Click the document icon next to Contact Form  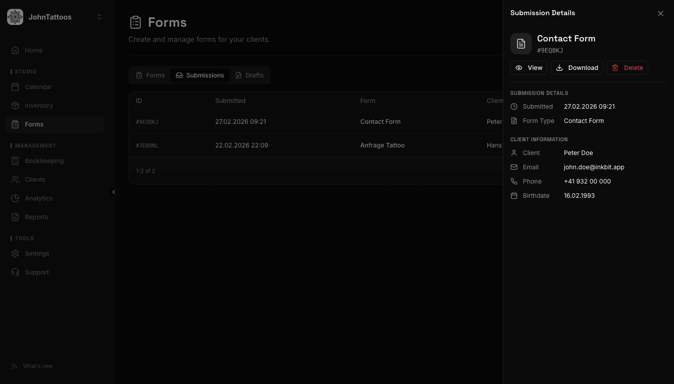click(x=521, y=43)
